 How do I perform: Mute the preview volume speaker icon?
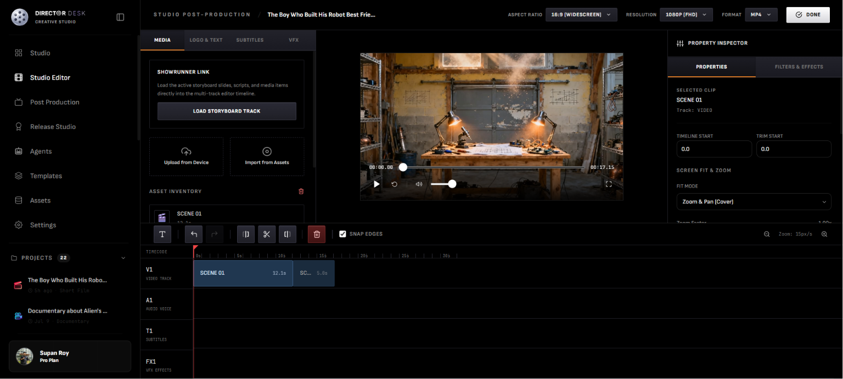coord(419,184)
